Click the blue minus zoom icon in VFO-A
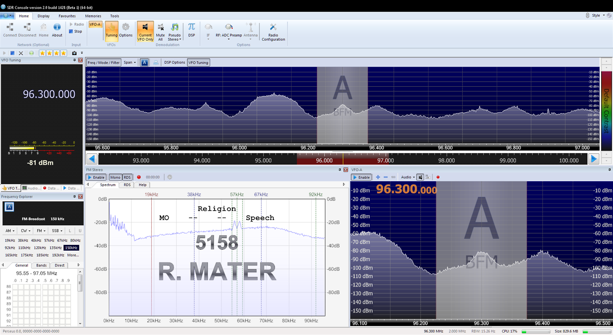Screen dimensions: 613x335 click(x=386, y=177)
